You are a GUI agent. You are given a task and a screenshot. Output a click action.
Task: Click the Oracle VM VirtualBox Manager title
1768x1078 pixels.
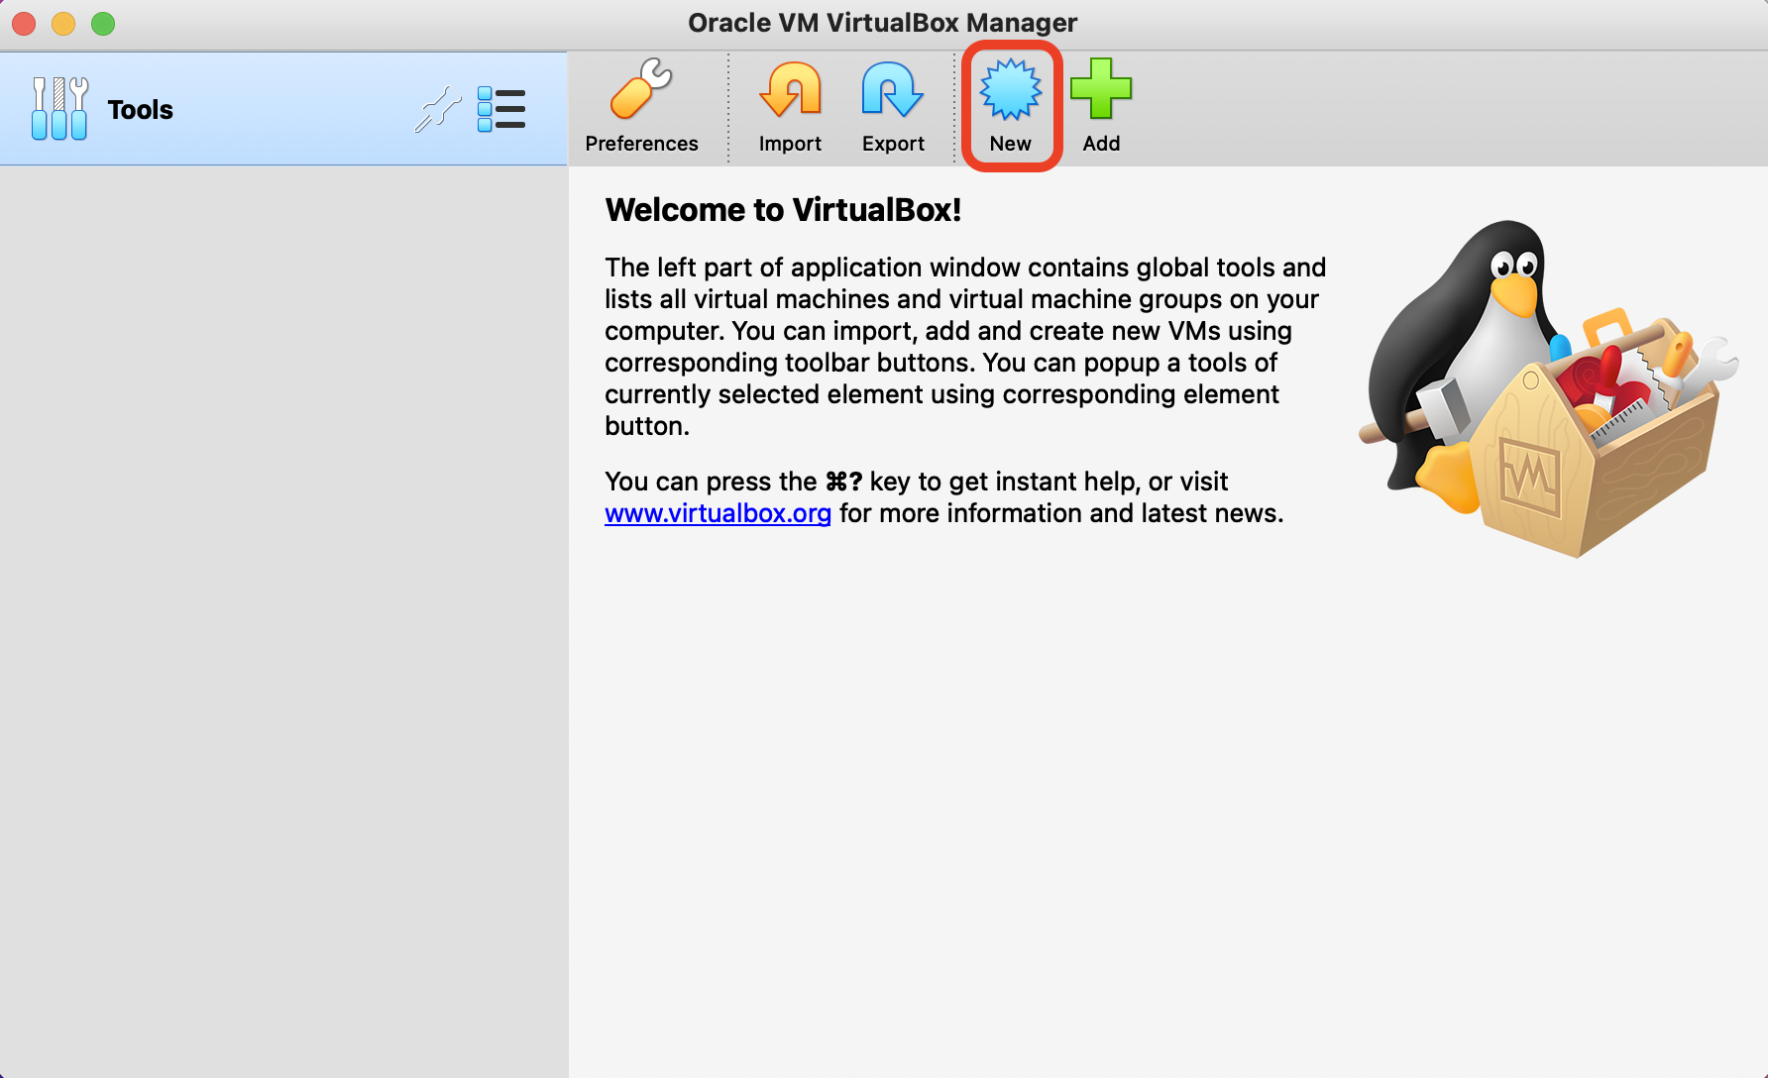coord(882,23)
